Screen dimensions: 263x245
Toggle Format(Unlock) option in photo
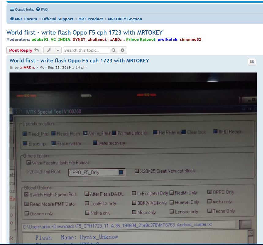tap(114, 133)
